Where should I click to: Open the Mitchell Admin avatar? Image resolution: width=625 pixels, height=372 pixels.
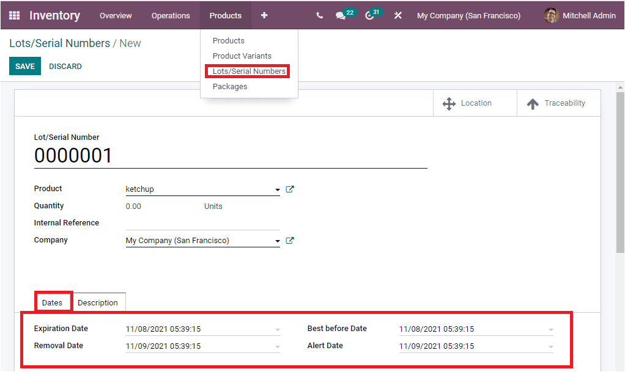(x=550, y=15)
